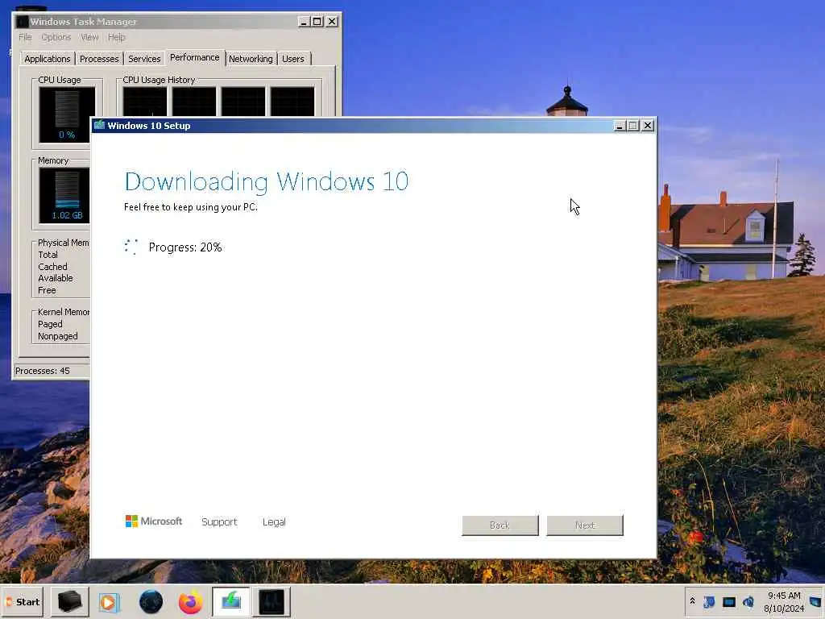This screenshot has width=825, height=619.
Task: Click the Cached label in Physical Memory
Action: pyautogui.click(x=52, y=266)
